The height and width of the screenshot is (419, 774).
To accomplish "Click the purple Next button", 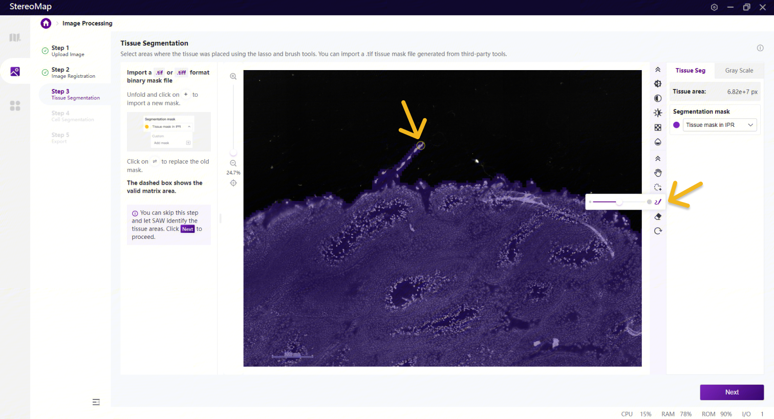I will click(732, 392).
